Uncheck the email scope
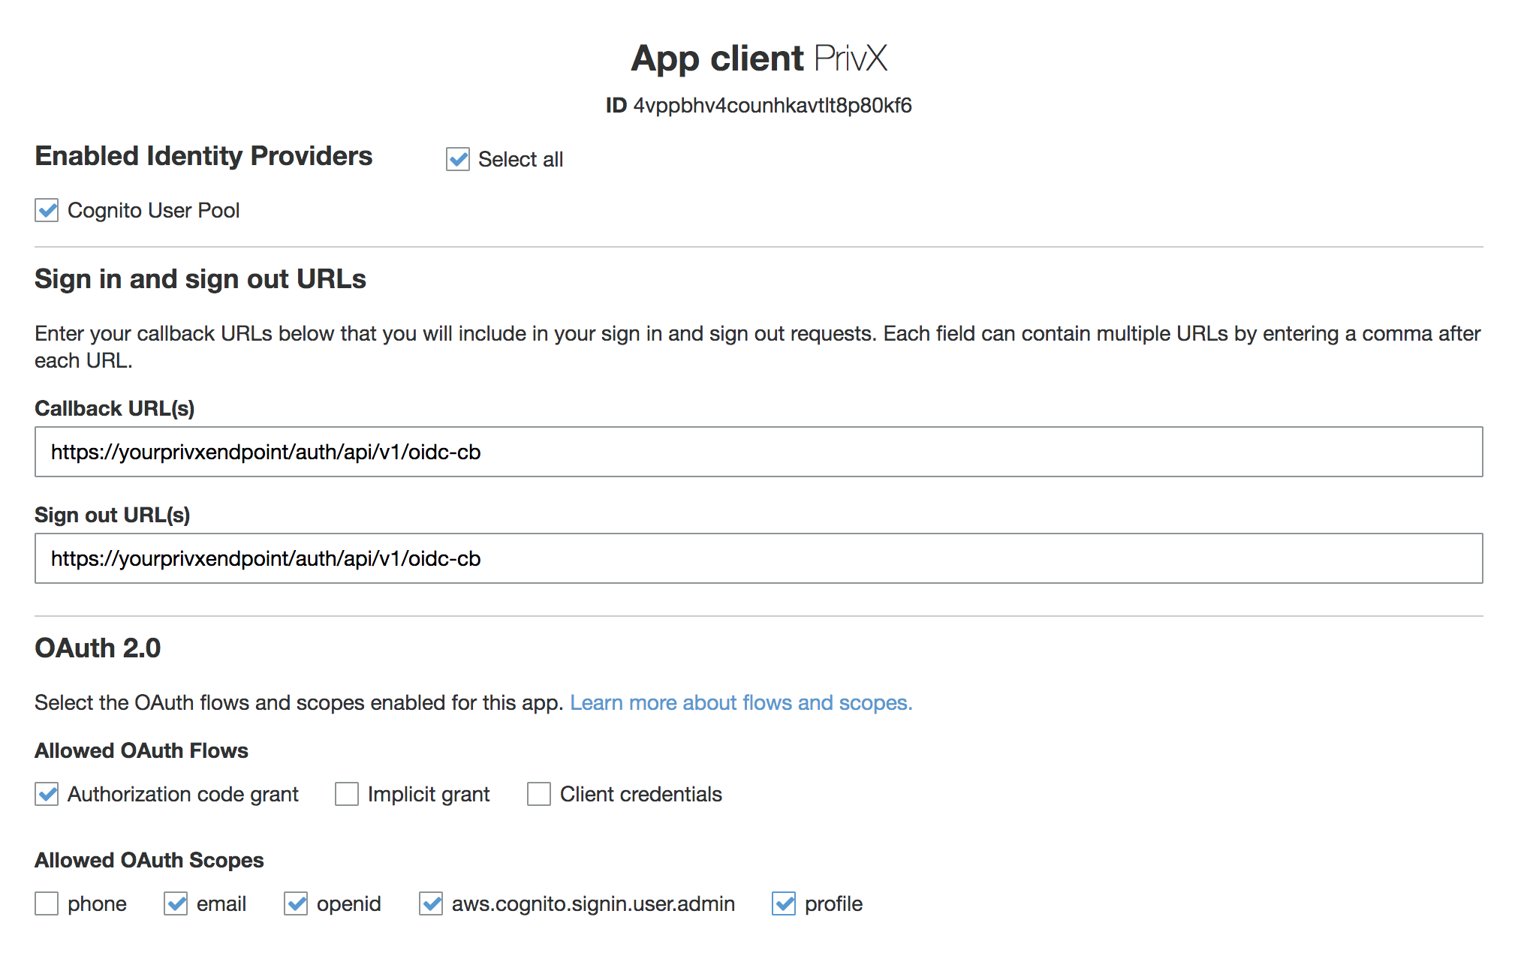Image resolution: width=1521 pixels, height=968 pixels. pyautogui.click(x=176, y=903)
